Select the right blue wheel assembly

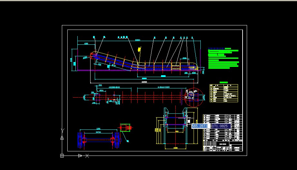coord(116,140)
